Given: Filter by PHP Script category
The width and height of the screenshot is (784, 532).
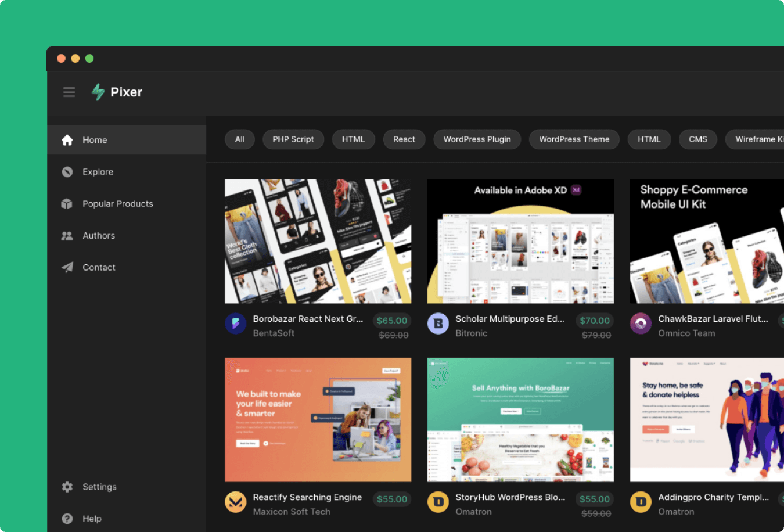Looking at the screenshot, I should pos(293,139).
